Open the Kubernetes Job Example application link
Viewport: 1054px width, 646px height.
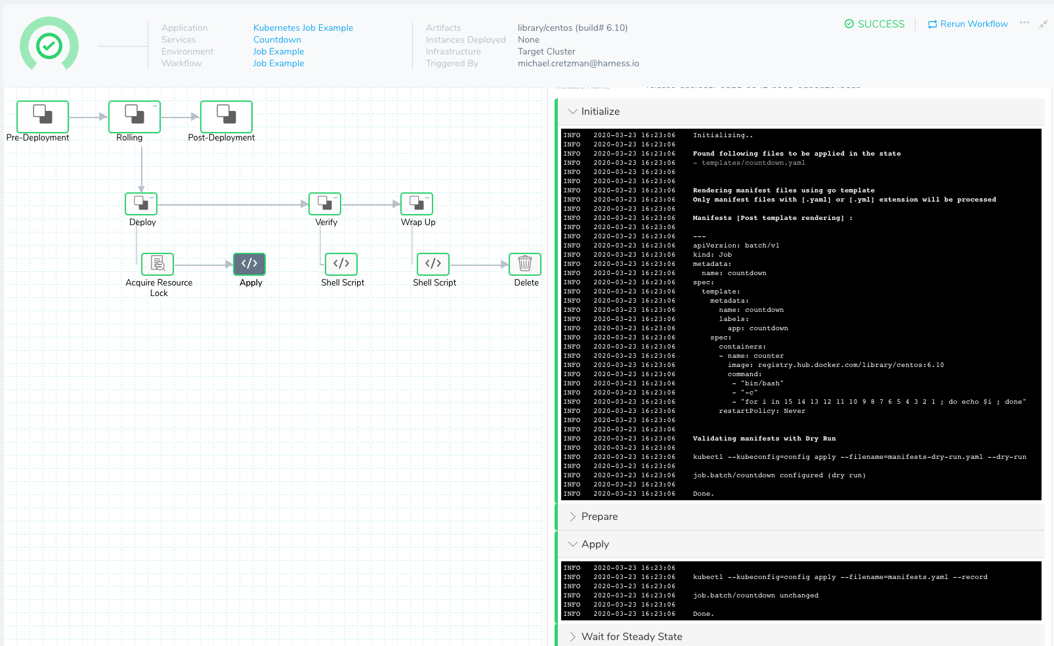tap(303, 28)
